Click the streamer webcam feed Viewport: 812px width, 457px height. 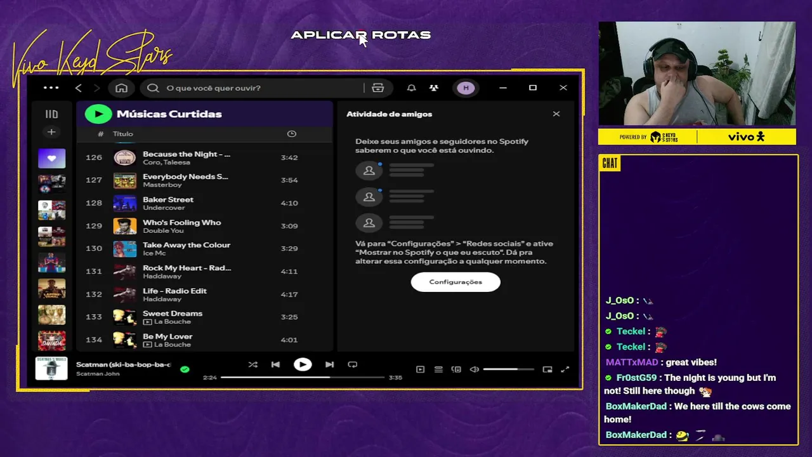(697, 74)
